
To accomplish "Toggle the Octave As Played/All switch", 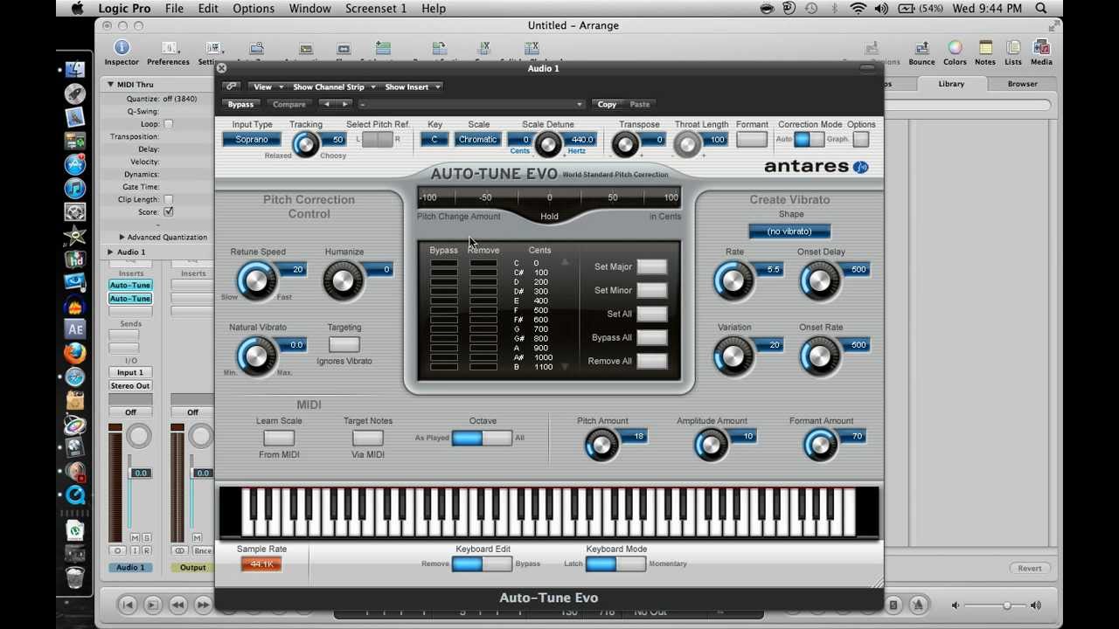I will [x=482, y=438].
